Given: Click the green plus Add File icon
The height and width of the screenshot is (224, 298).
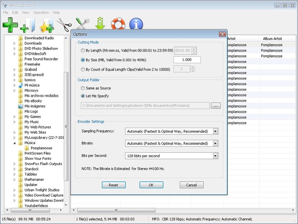Looking at the screenshot, I should click(10, 25).
